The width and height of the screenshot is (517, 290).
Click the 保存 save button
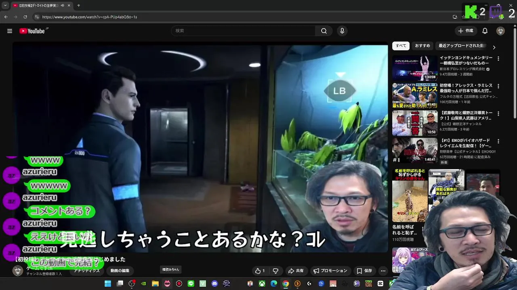[x=364, y=271]
